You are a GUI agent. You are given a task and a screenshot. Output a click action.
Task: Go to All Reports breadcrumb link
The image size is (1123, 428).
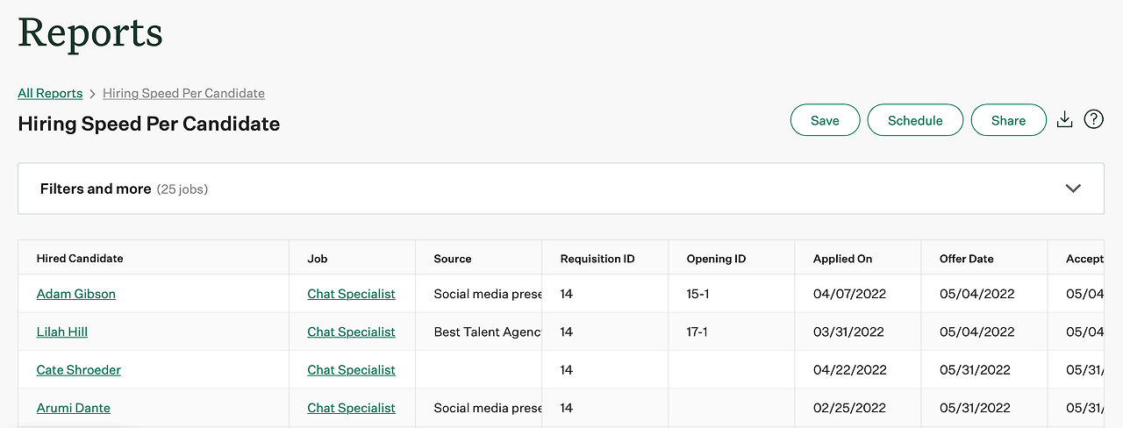pyautogui.click(x=50, y=93)
